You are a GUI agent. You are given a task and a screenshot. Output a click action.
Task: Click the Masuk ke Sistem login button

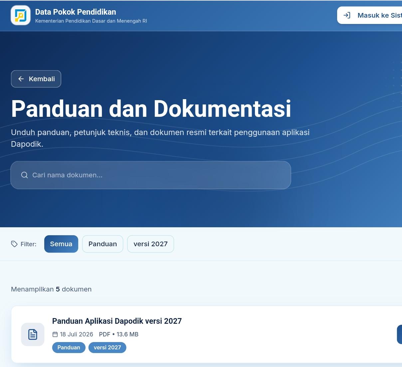pos(370,15)
